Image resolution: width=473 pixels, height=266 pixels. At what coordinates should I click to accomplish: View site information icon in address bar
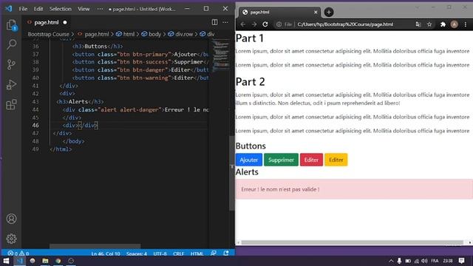pyautogui.click(x=279, y=24)
